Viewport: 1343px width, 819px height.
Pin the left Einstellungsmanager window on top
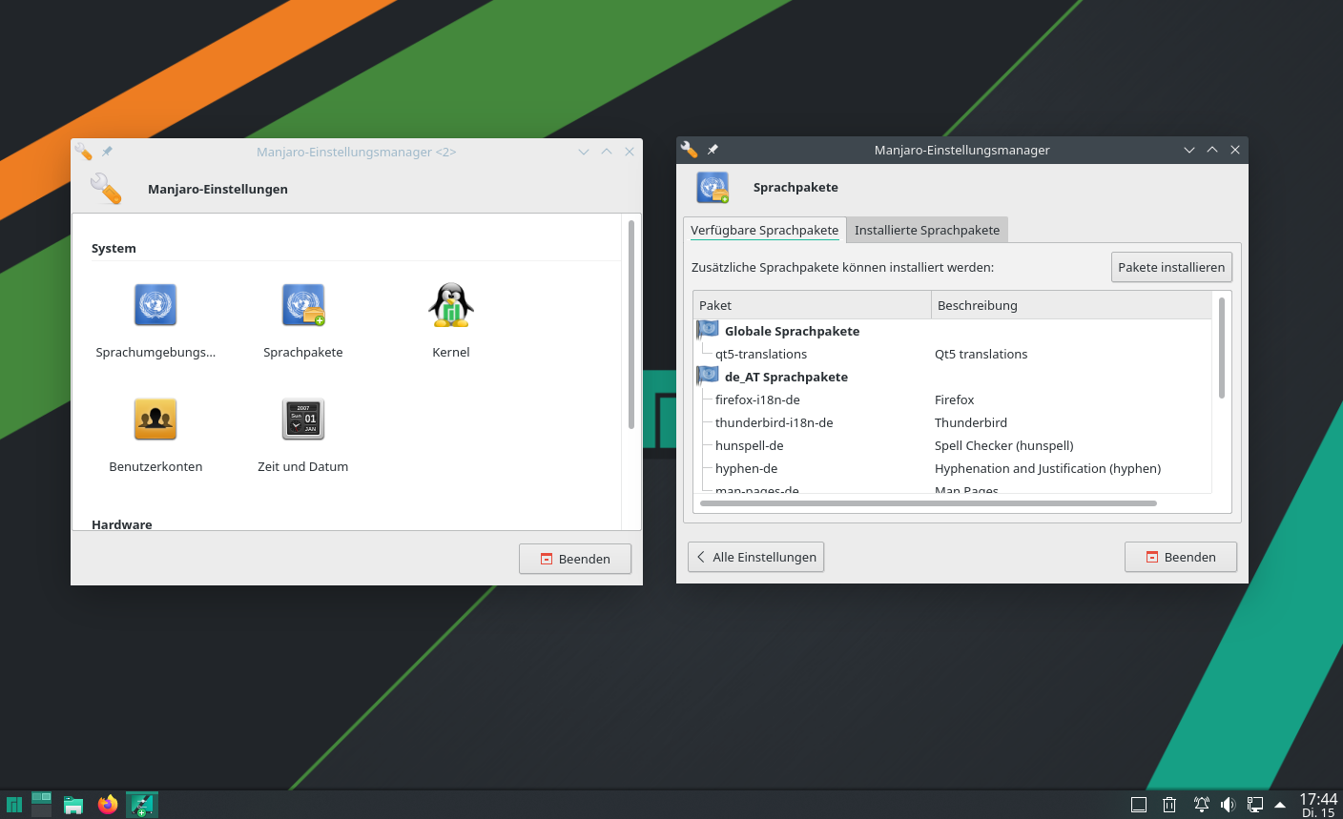[x=106, y=151]
